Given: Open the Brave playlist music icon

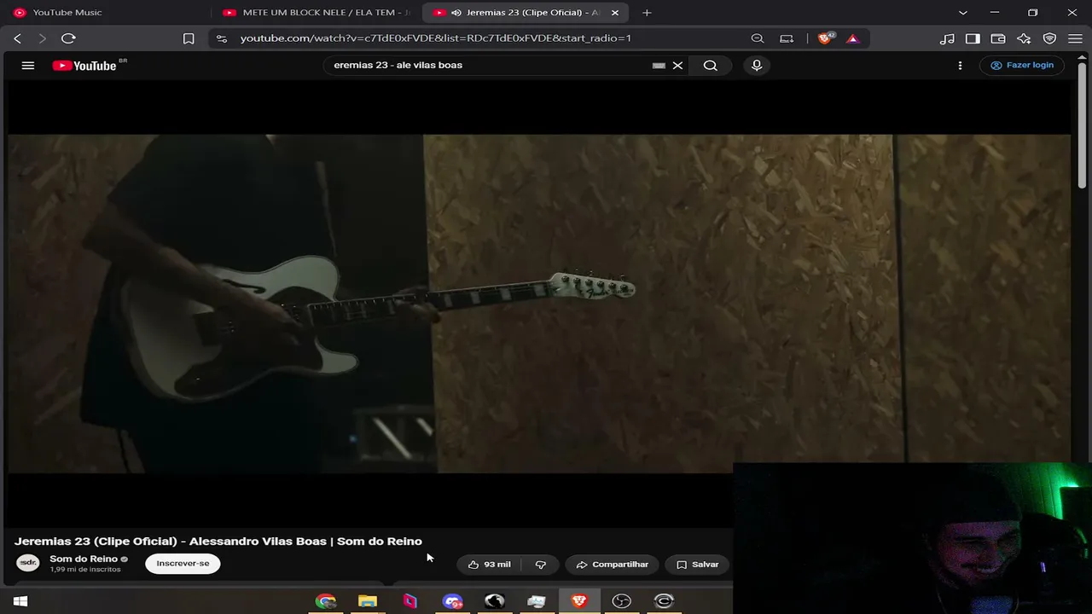Looking at the screenshot, I should pos(947,38).
